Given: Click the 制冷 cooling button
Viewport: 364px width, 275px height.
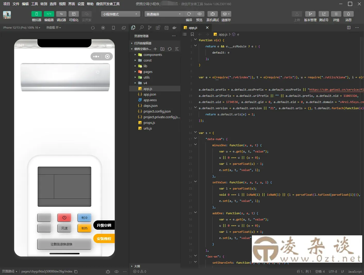Looking at the screenshot, I should 85,218.
